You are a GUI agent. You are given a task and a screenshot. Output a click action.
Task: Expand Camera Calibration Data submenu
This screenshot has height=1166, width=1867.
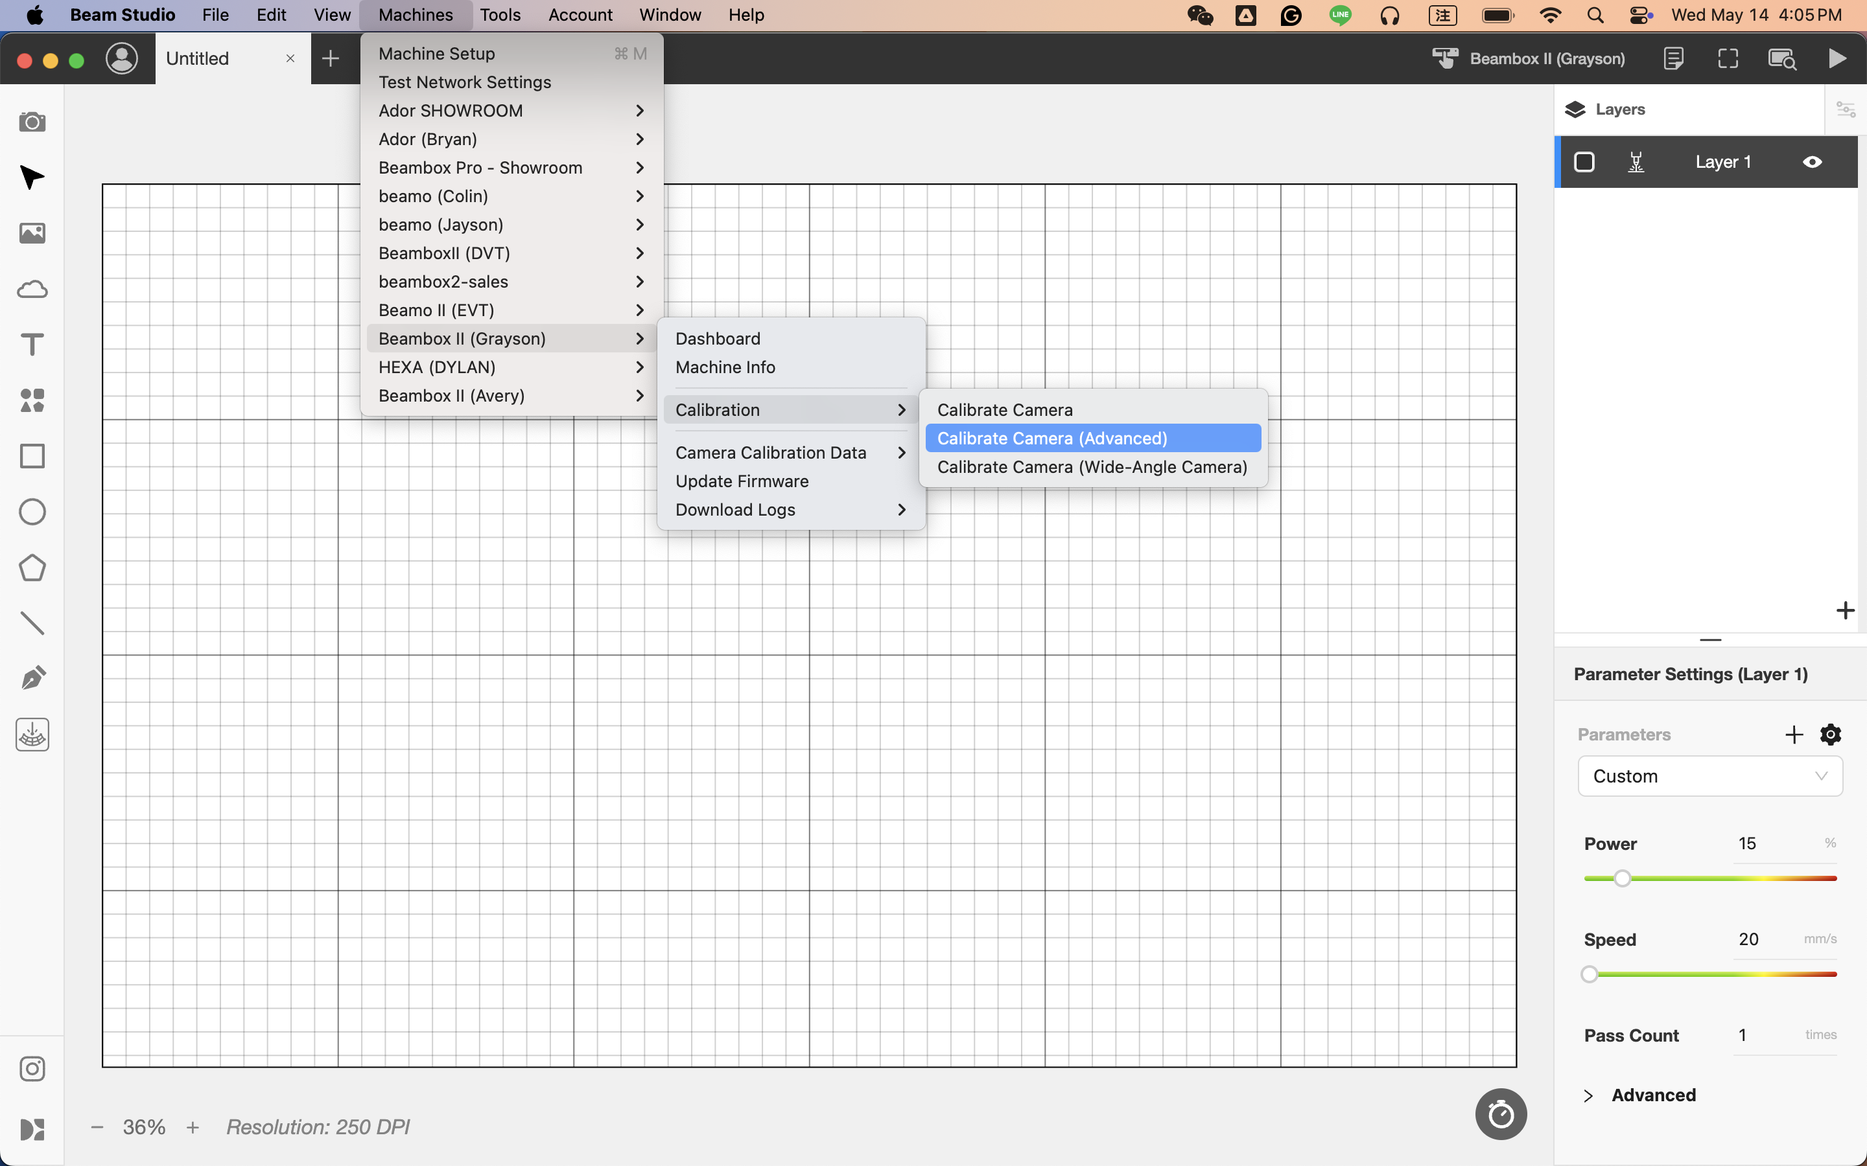[790, 453]
